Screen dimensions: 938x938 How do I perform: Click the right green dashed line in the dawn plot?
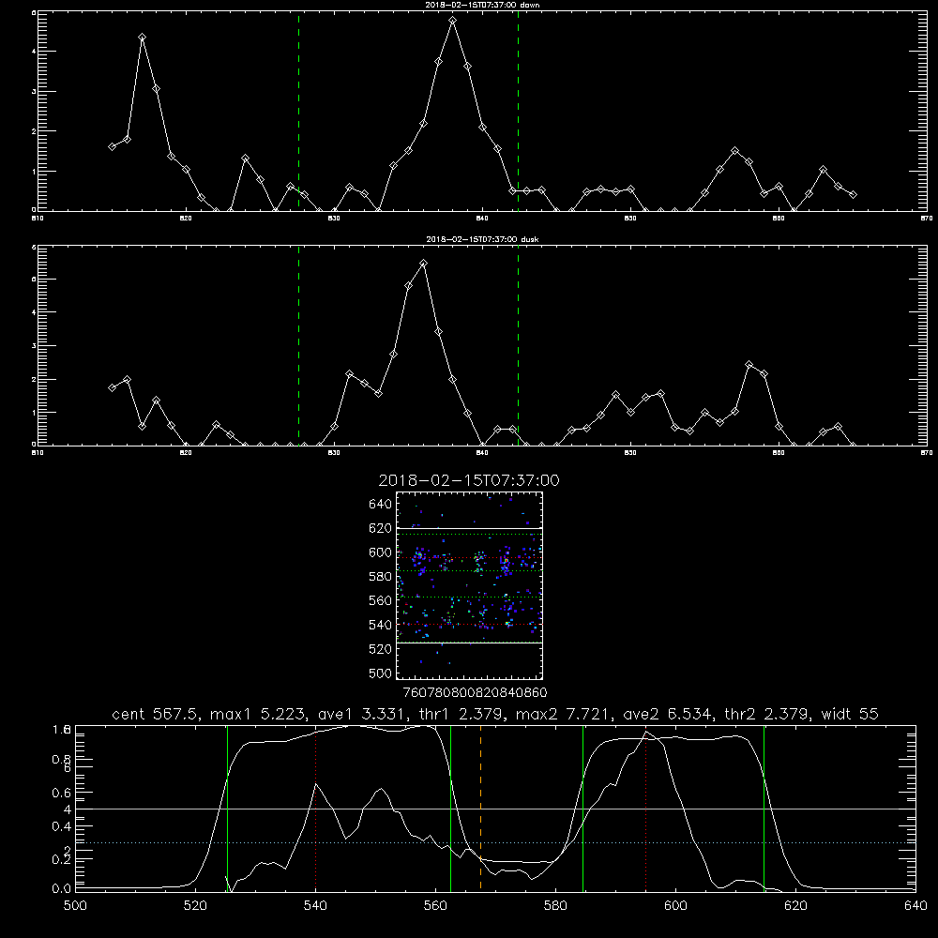518,111
